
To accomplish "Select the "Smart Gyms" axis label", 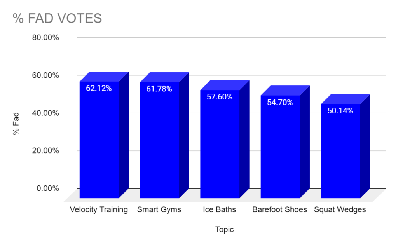I will pos(159,209).
